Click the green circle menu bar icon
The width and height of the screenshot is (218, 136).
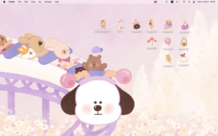(x=161, y=2)
